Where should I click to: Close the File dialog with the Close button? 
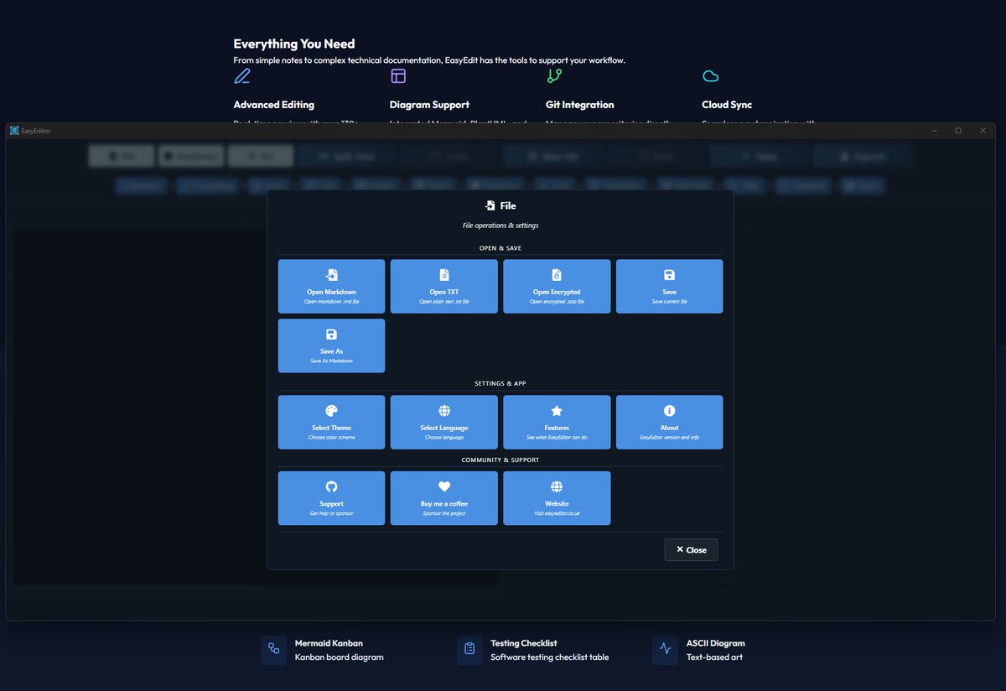click(691, 550)
